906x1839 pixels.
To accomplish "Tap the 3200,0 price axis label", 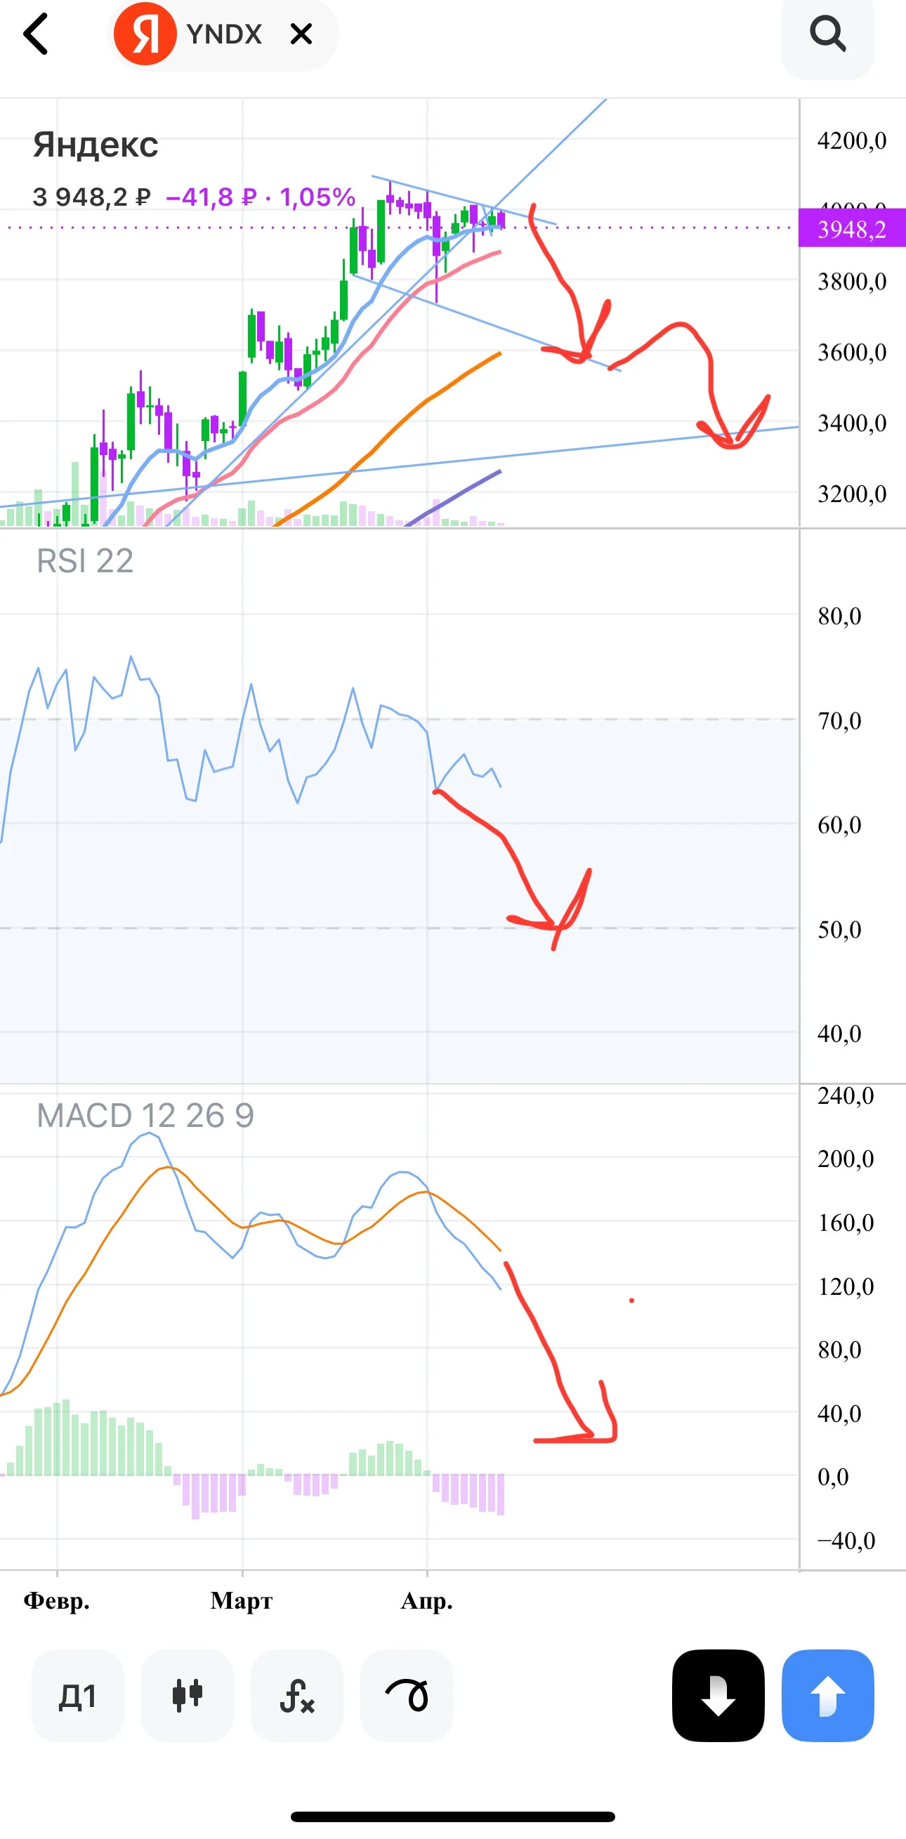I will tap(852, 494).
